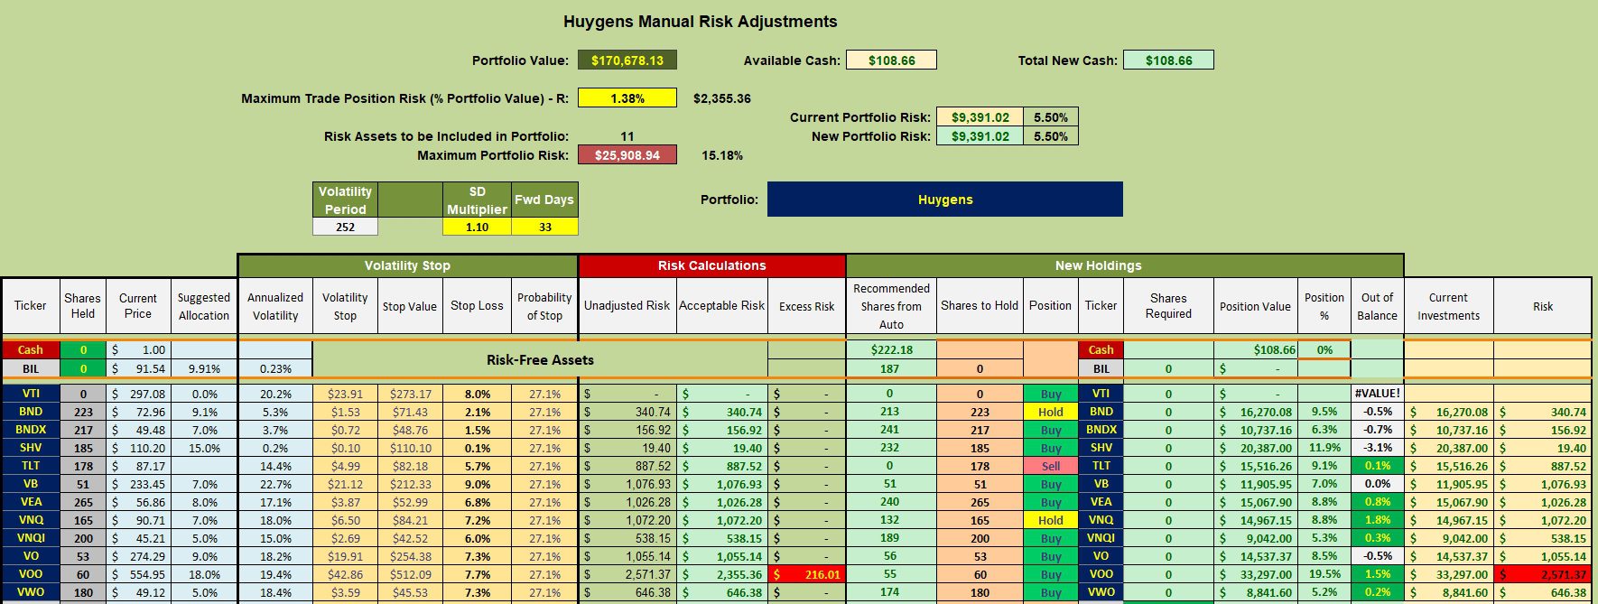1598x604 pixels.
Task: Select the #VALUE! error cell in VTI row
Action: click(x=1377, y=394)
